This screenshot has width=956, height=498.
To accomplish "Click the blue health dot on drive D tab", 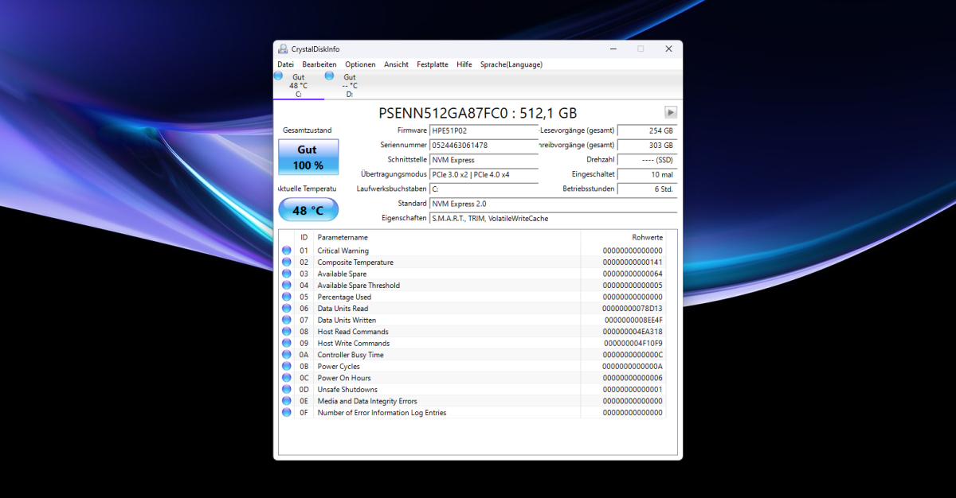I will tap(329, 74).
